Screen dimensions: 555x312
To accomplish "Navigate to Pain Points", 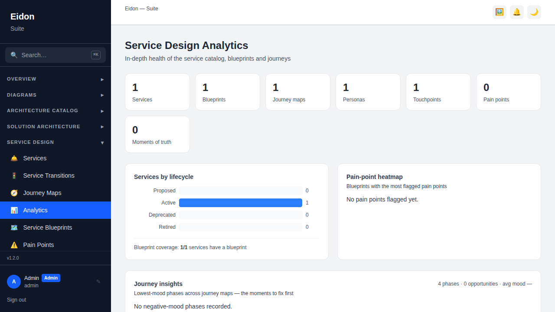I will pos(55,244).
